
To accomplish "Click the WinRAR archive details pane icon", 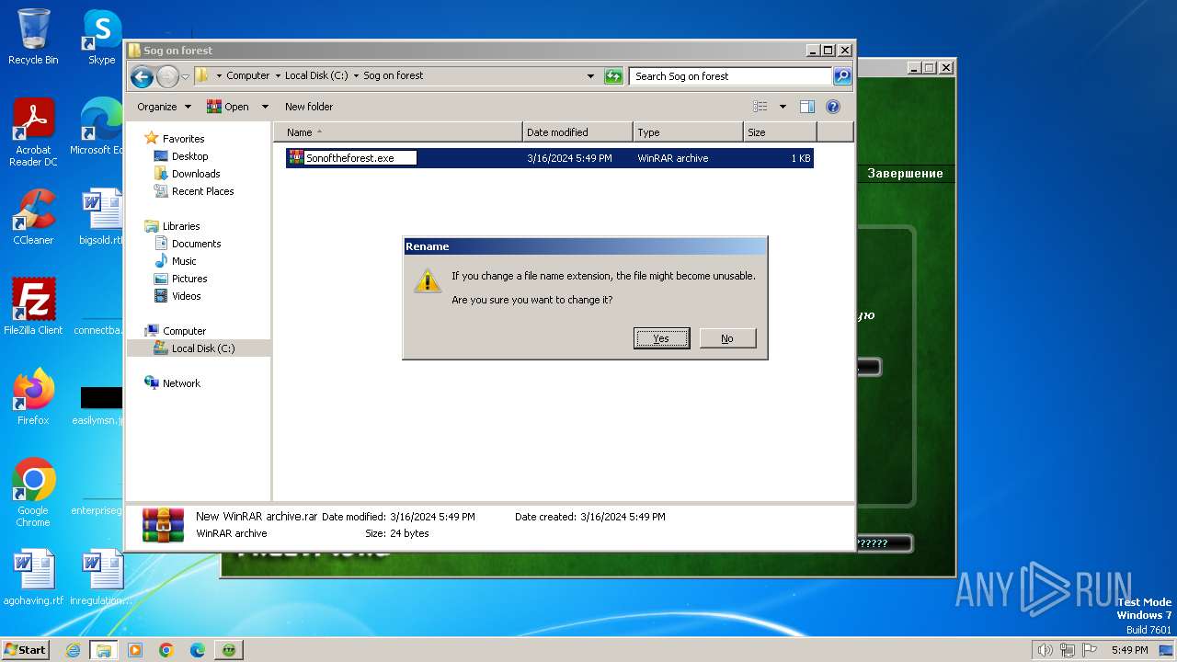I will [163, 524].
